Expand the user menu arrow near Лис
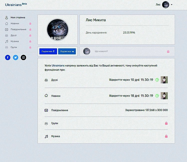This screenshot has width=187, height=162. coord(172,5)
